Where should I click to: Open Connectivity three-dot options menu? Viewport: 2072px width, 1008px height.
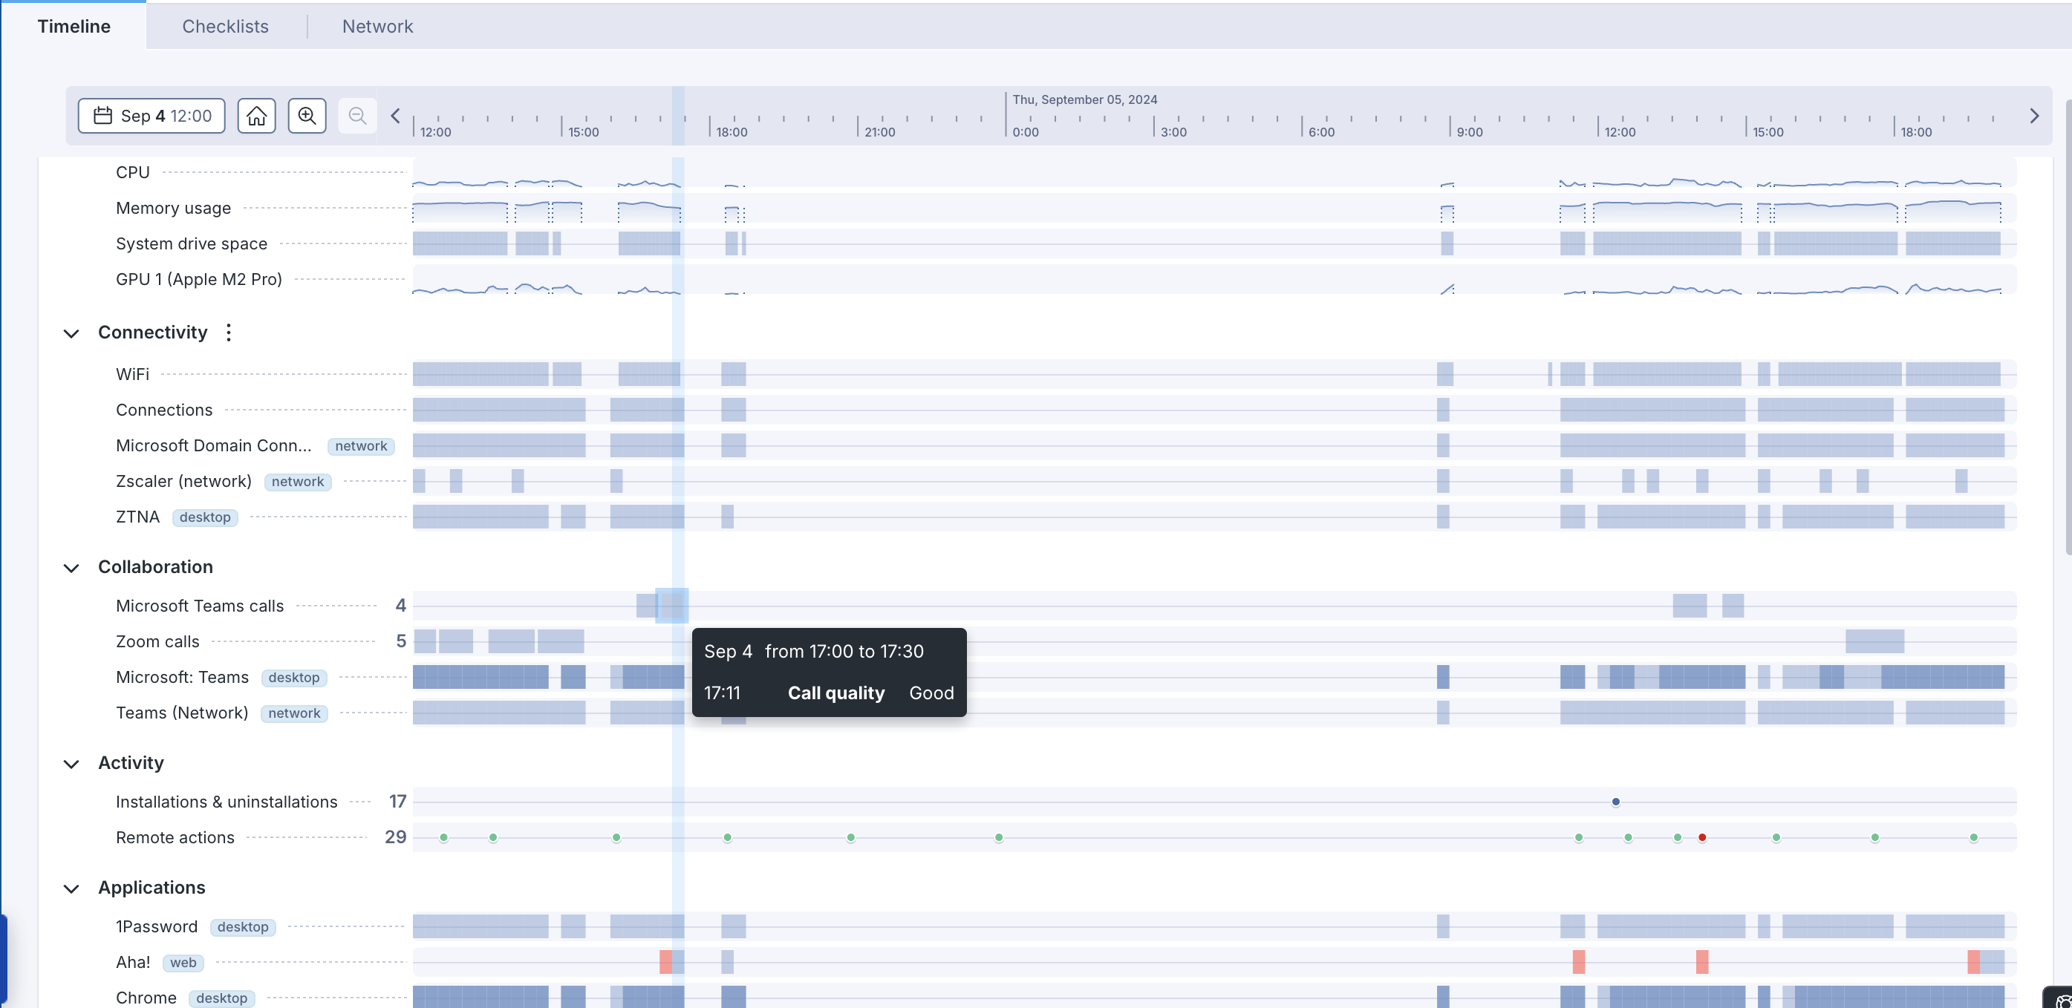pyautogui.click(x=229, y=333)
